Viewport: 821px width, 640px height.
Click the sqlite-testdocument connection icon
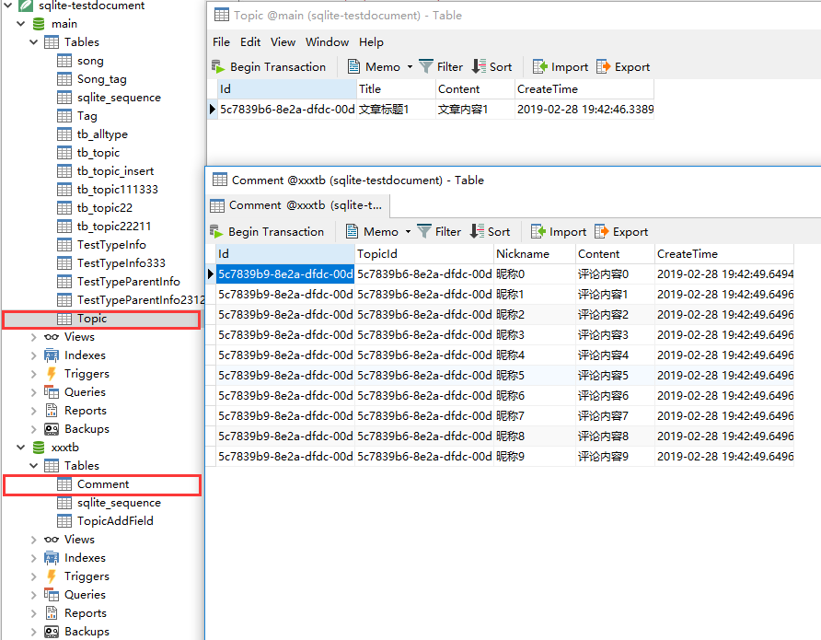pyautogui.click(x=26, y=6)
